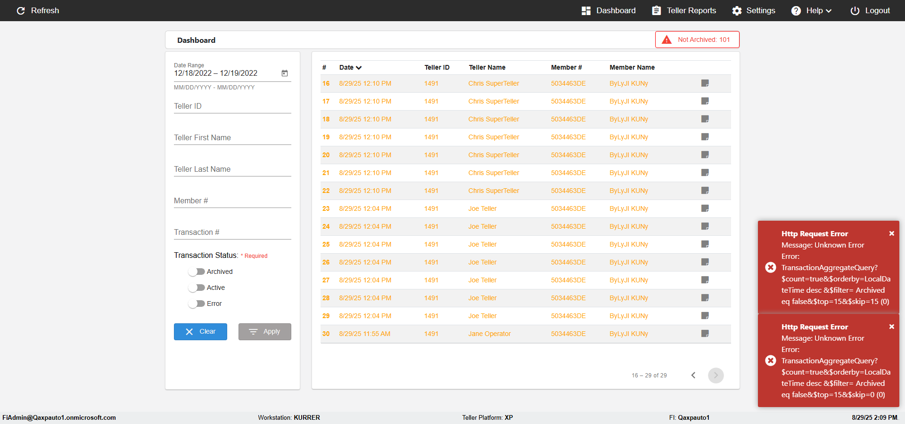Click the Apply filter button

click(265, 332)
